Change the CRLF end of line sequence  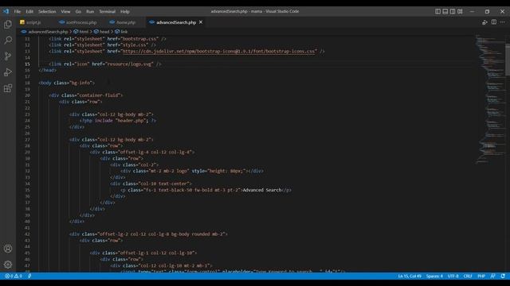point(468,276)
